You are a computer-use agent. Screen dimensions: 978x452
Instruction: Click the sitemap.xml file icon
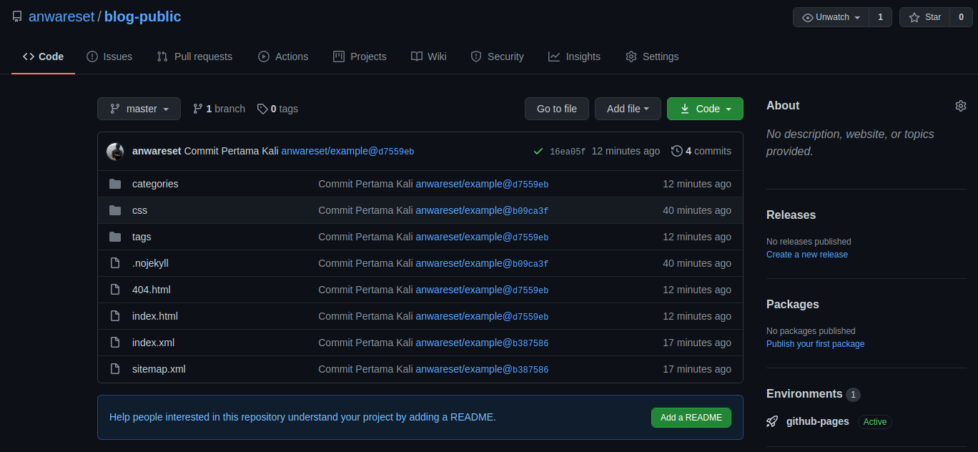tap(115, 369)
